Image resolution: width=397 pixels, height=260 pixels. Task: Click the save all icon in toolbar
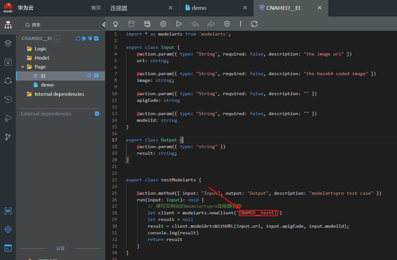tap(147, 24)
